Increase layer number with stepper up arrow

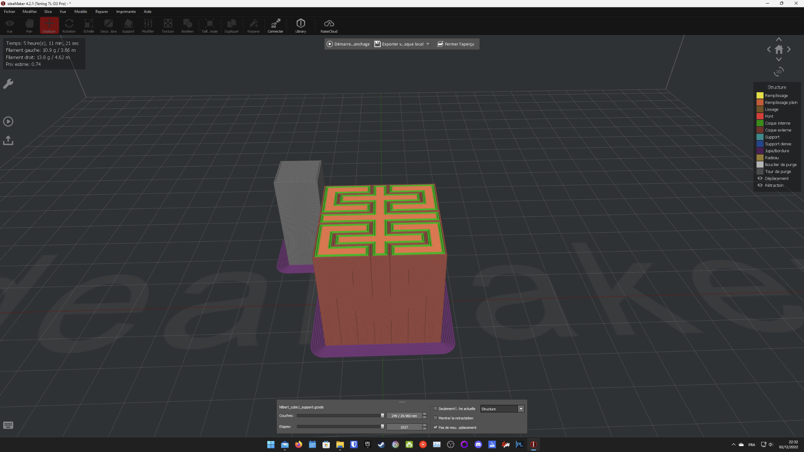click(424, 414)
